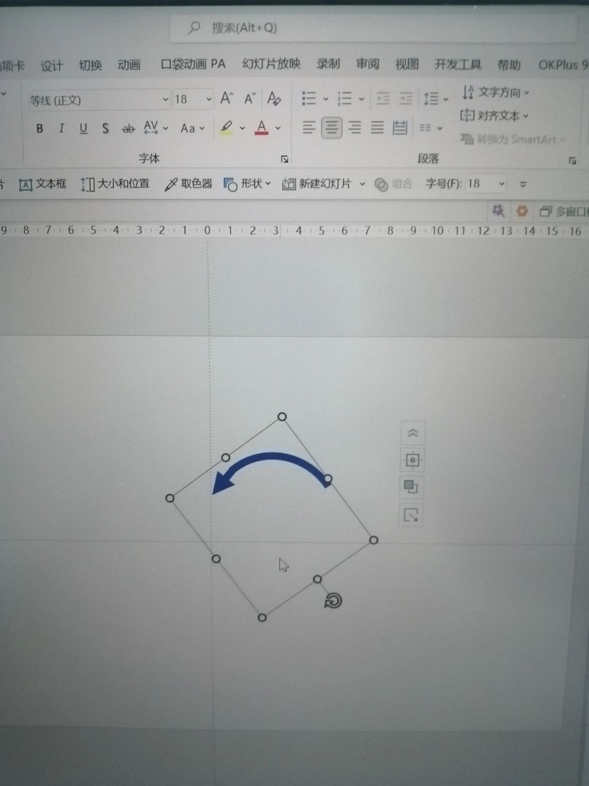Screen dimensions: 589x786
Task: Click the strikethrough text icon
Action: (x=128, y=128)
